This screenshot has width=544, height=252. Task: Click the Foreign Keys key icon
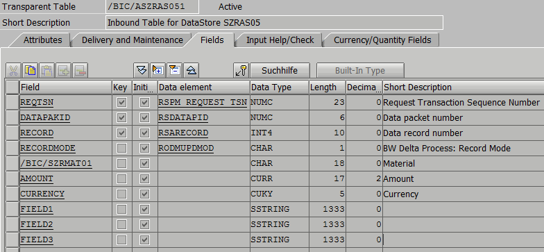click(241, 71)
